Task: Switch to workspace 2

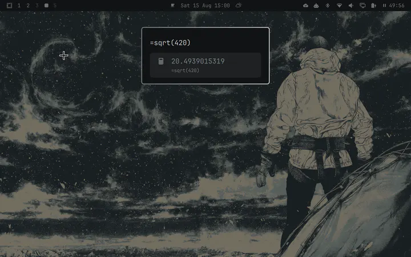Action: 28,6
